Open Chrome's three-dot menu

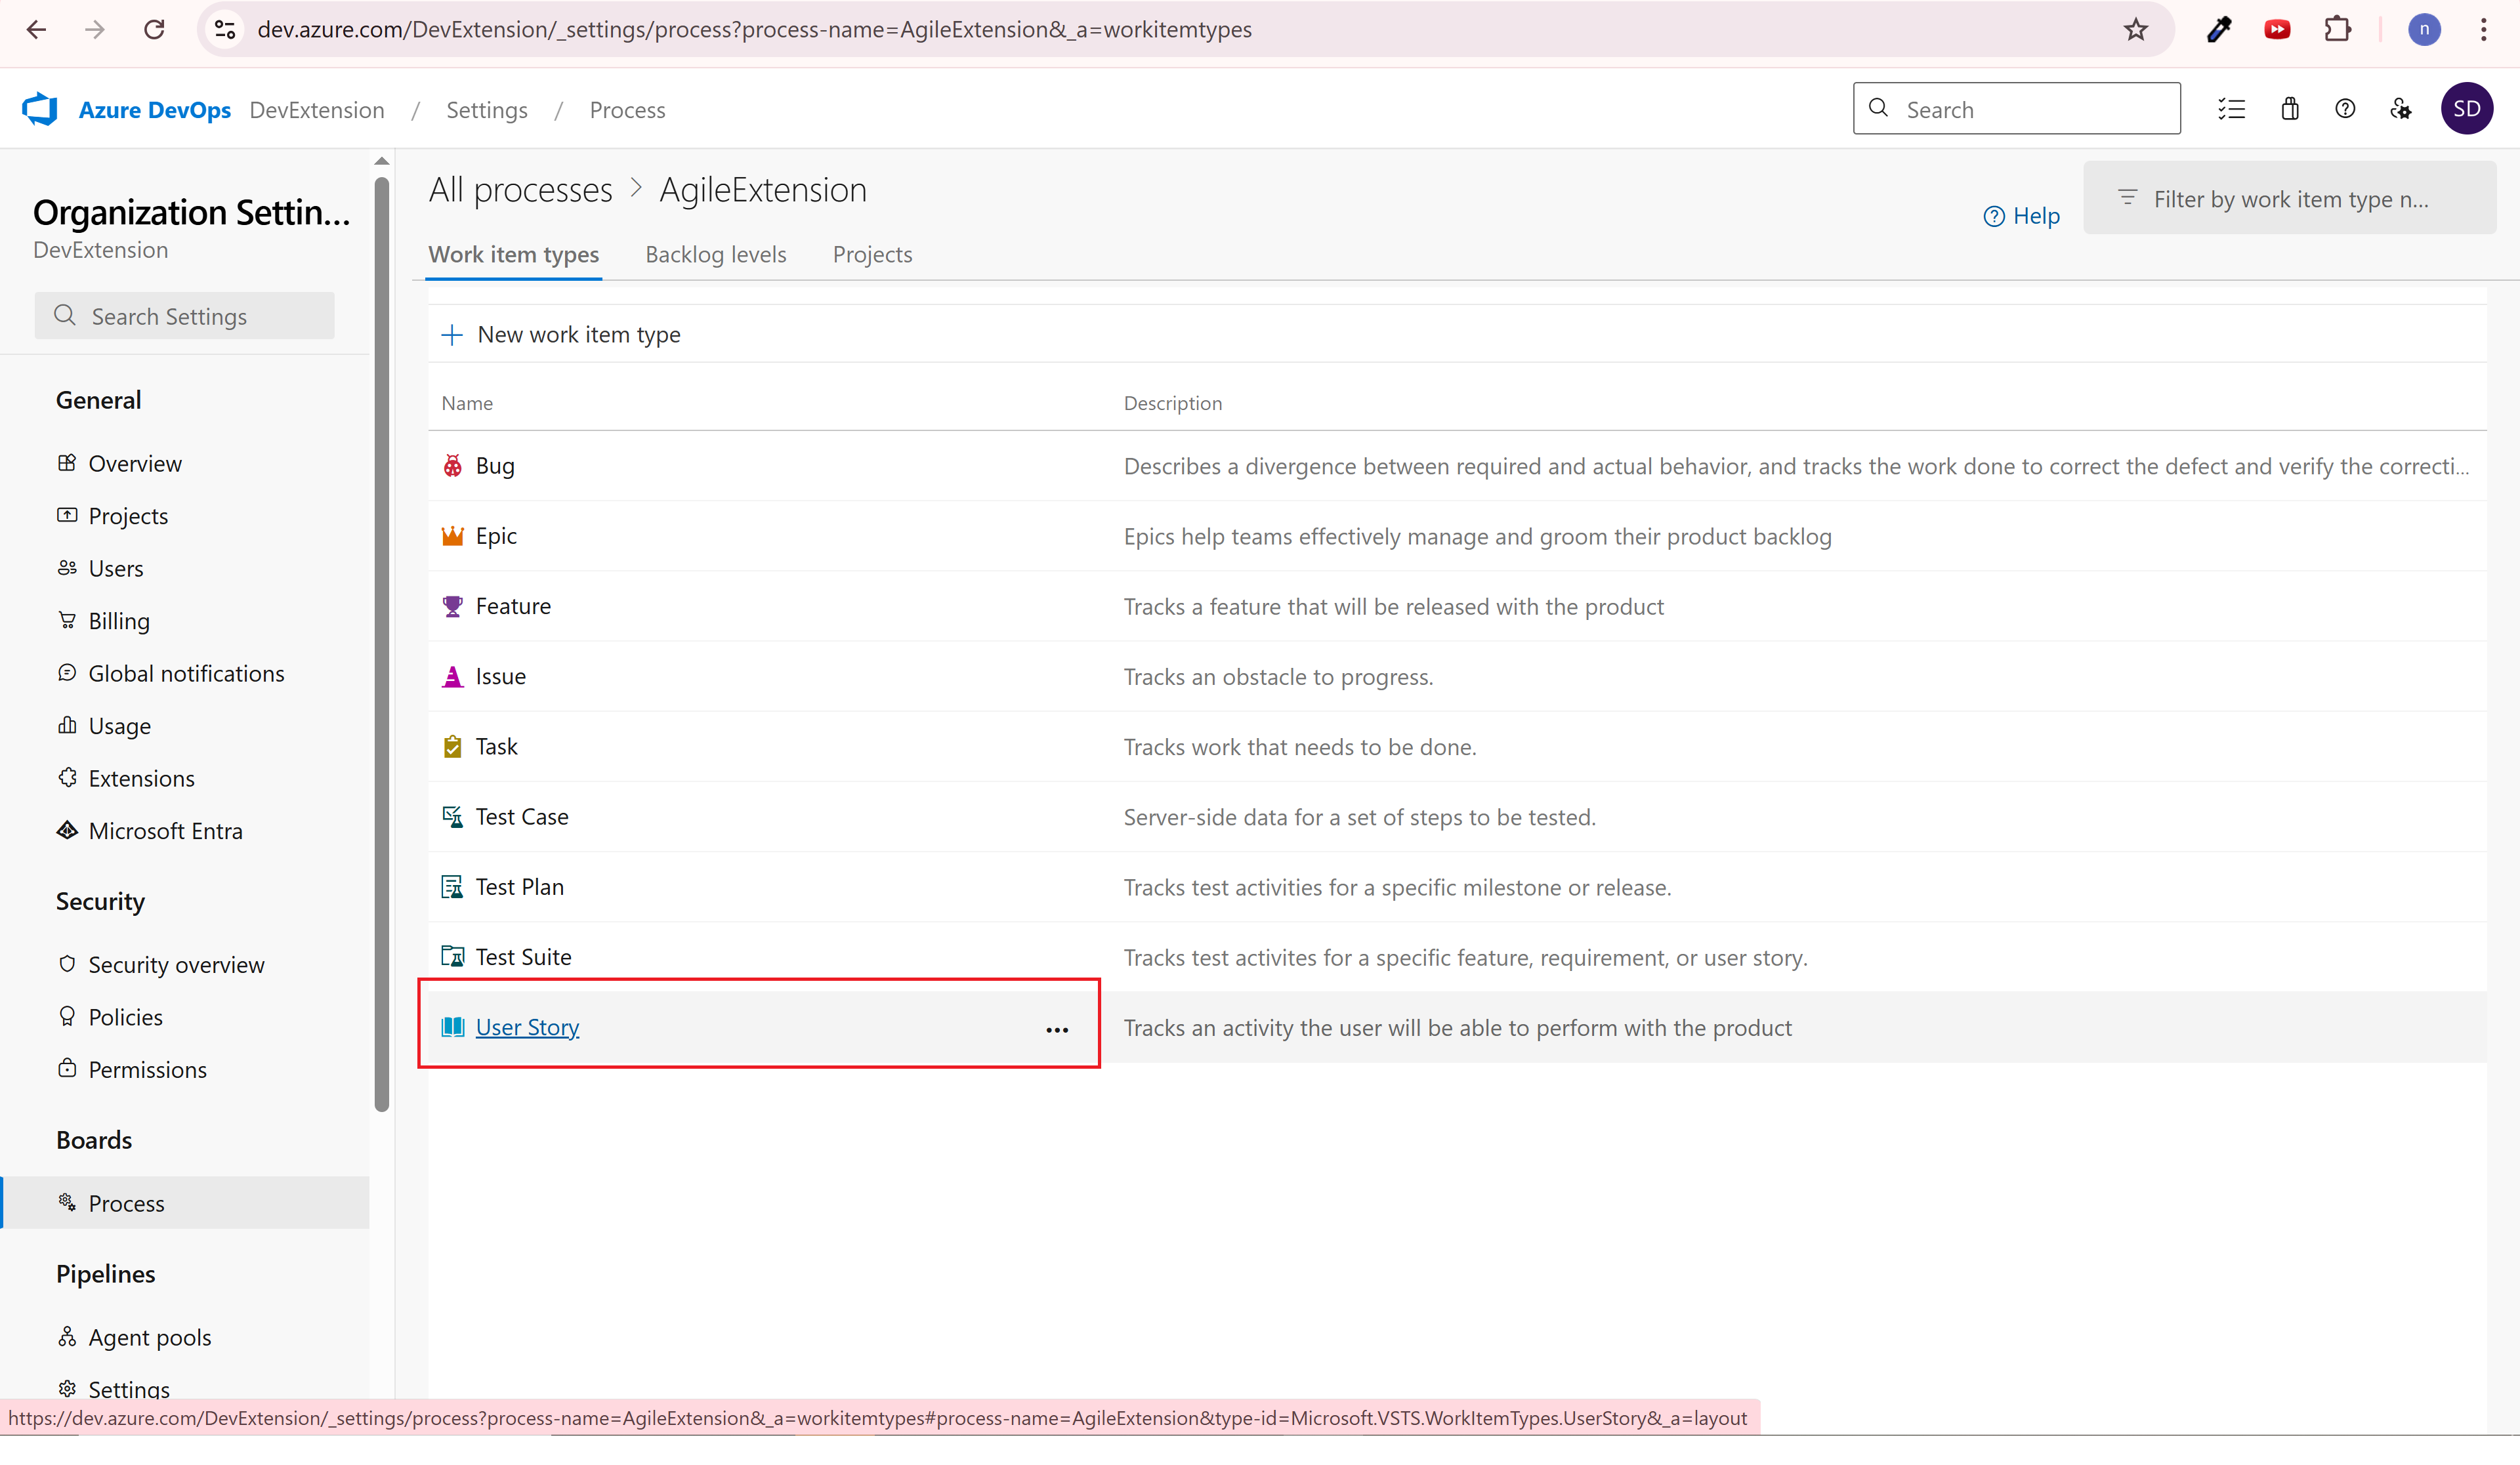click(2483, 30)
